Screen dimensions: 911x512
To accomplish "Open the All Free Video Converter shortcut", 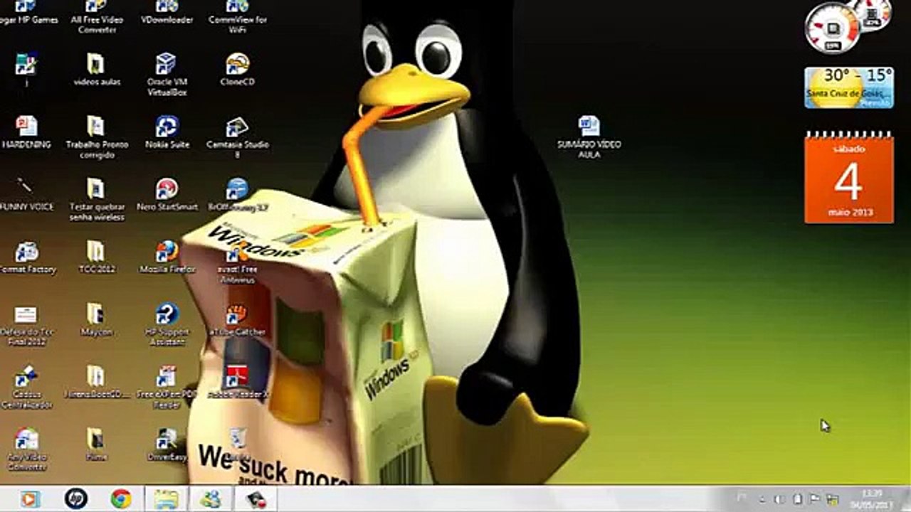I will [97, 16].
